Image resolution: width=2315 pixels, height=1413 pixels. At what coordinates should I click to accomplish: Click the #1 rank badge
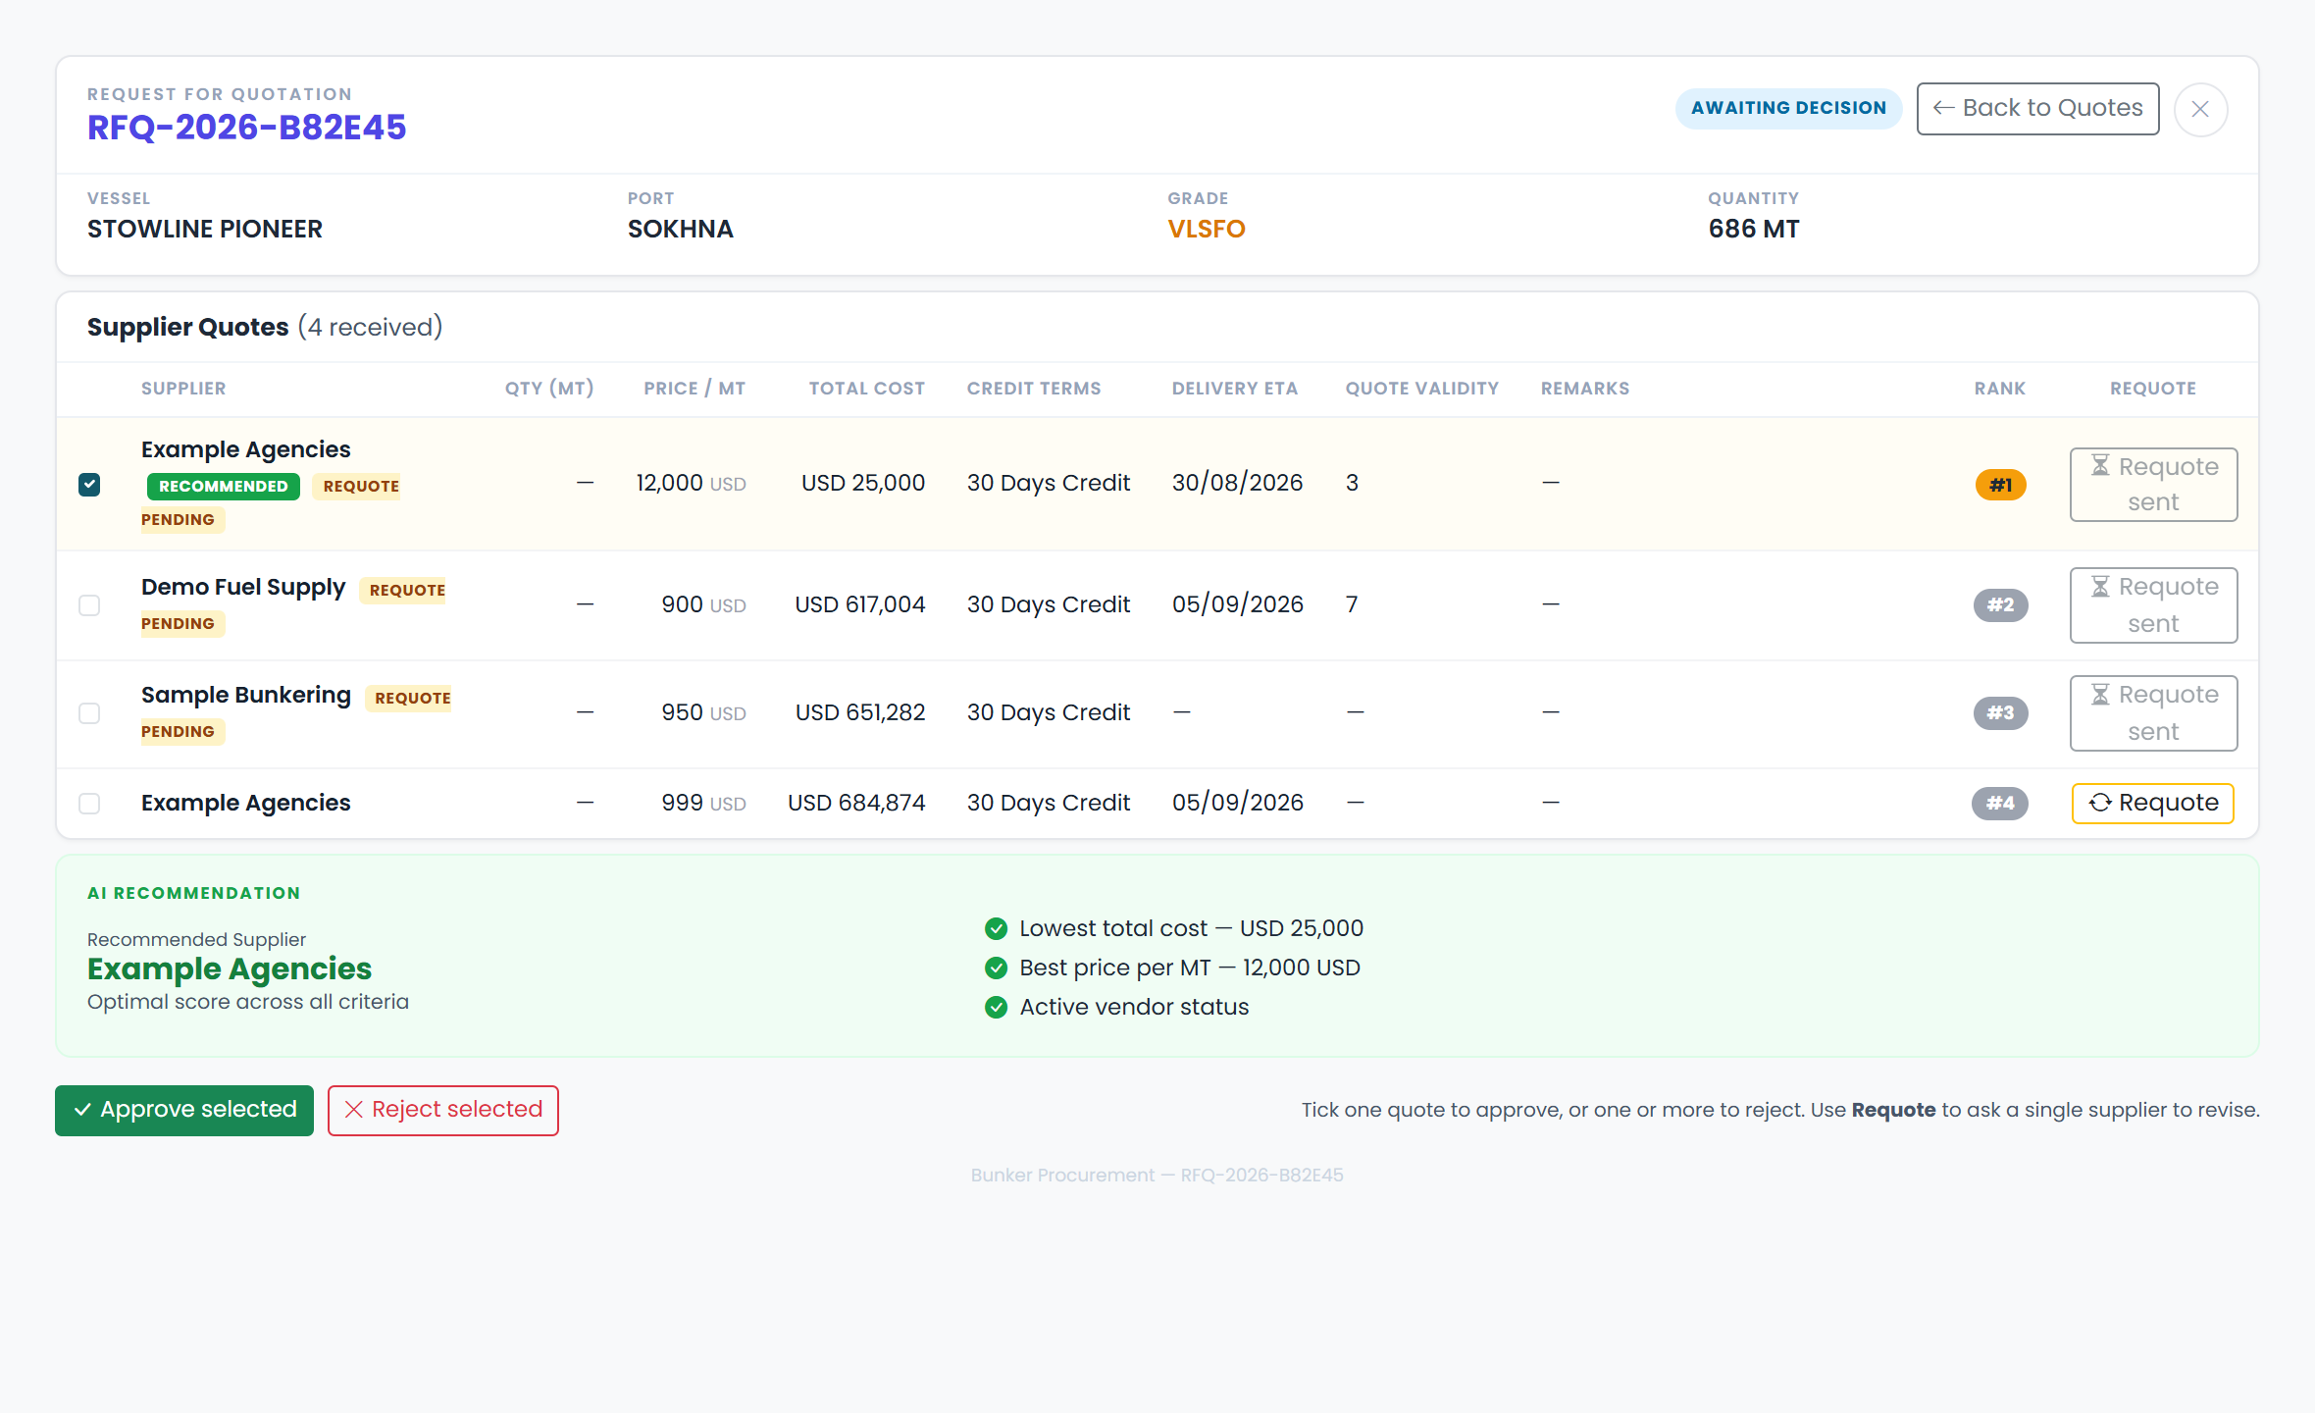tap(2000, 485)
